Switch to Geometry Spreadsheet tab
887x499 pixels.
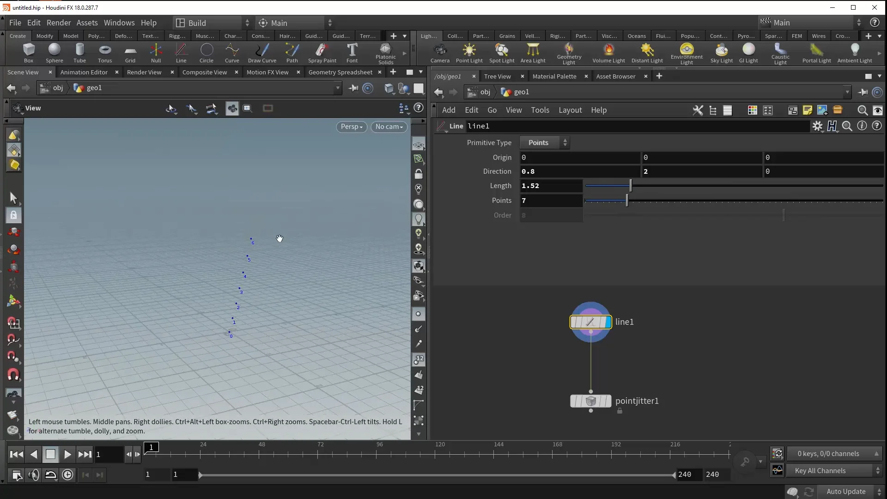[340, 72]
